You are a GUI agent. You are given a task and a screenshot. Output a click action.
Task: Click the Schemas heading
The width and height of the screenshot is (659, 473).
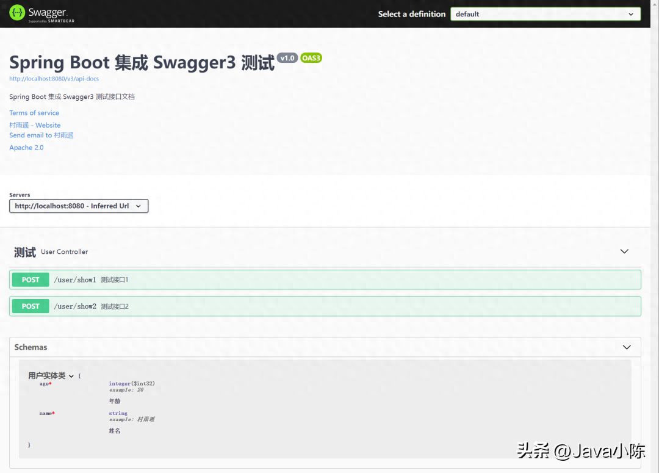pos(31,347)
